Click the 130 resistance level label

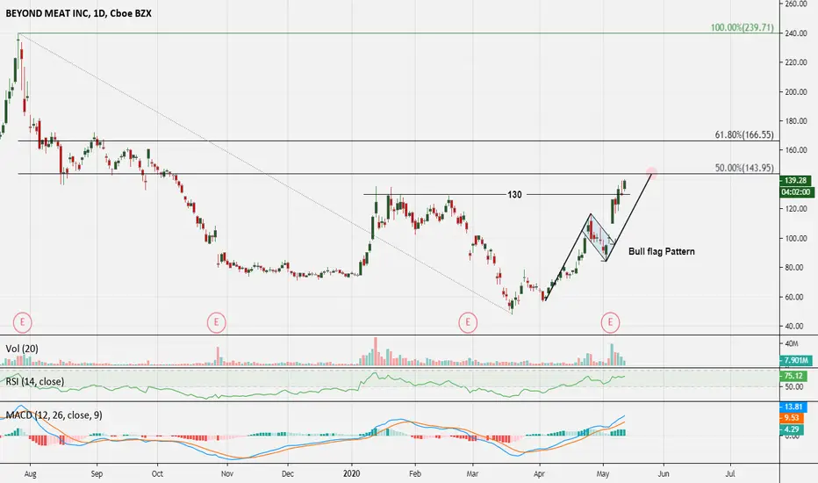(x=514, y=195)
